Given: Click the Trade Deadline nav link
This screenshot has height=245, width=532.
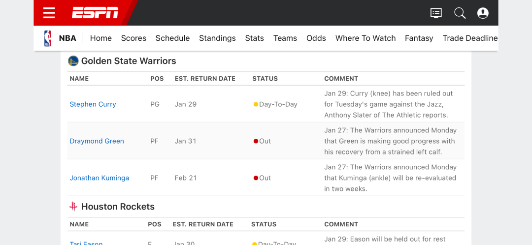Looking at the screenshot, I should pyautogui.click(x=470, y=38).
